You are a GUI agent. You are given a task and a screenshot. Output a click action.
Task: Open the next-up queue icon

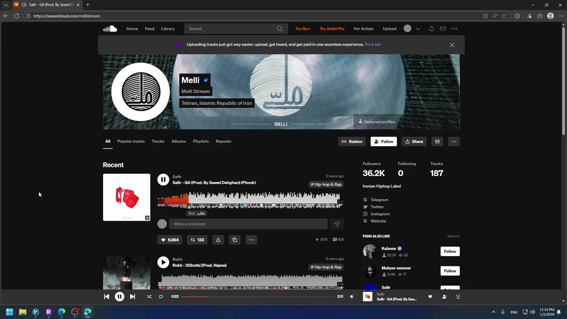458,297
